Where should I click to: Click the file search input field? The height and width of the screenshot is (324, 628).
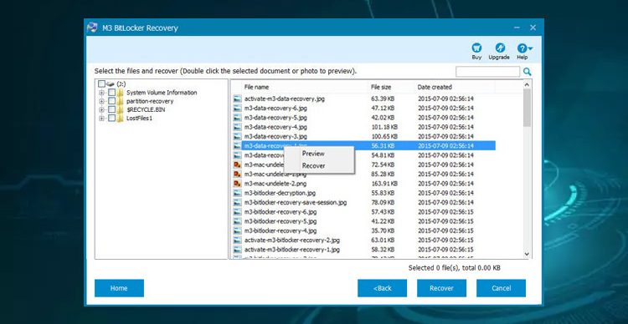pos(487,72)
